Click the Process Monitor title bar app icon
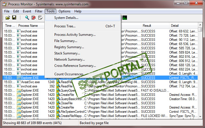Screen dimensions: 205x128 click(x=5, y=4)
